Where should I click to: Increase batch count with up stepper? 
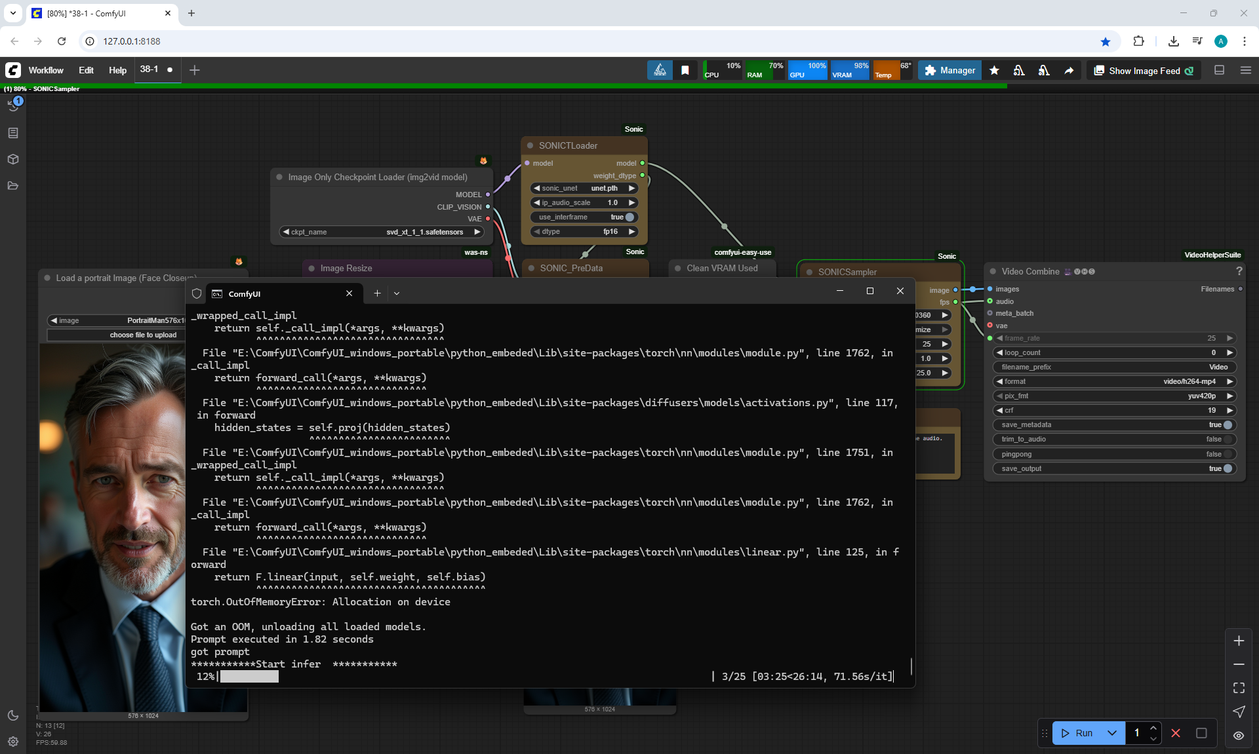pyautogui.click(x=1153, y=728)
